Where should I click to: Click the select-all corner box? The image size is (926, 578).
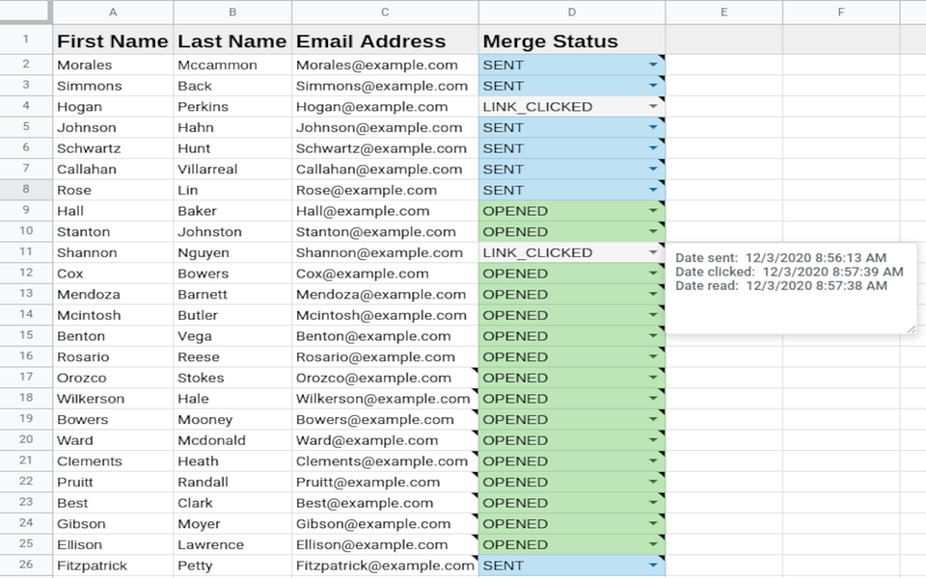[26, 12]
